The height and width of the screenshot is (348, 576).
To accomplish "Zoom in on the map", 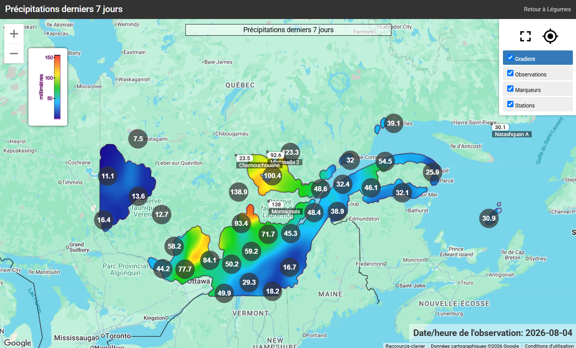I will 14,34.
